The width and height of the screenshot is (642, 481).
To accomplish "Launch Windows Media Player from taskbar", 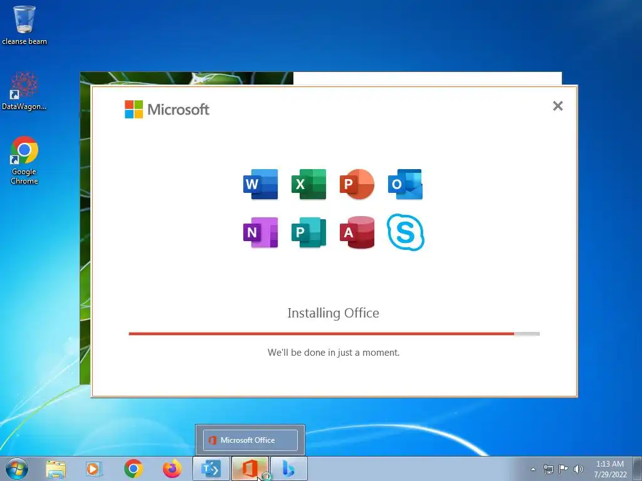I will [x=94, y=468].
